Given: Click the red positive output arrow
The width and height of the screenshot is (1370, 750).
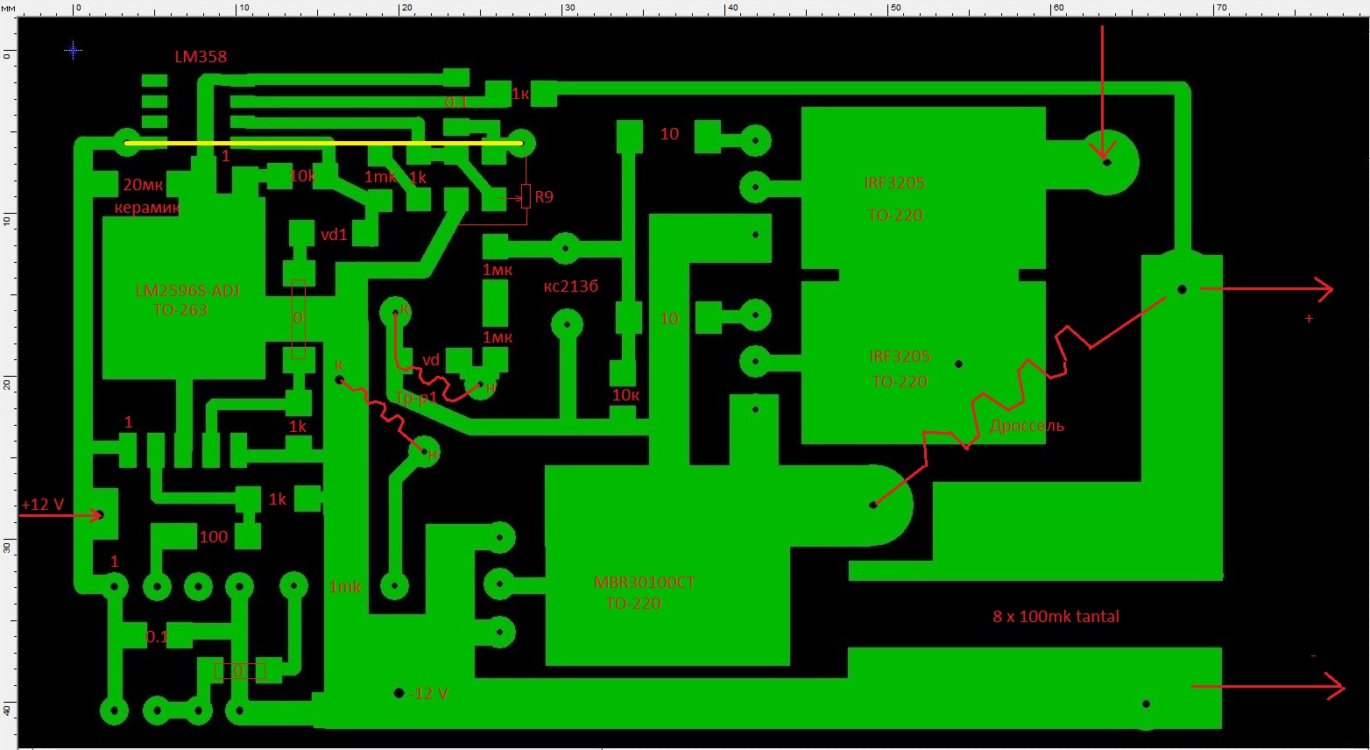Looking at the screenshot, I should (x=1266, y=288).
